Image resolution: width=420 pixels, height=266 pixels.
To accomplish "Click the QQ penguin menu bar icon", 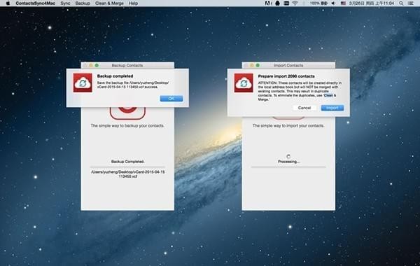I will coord(277,3).
